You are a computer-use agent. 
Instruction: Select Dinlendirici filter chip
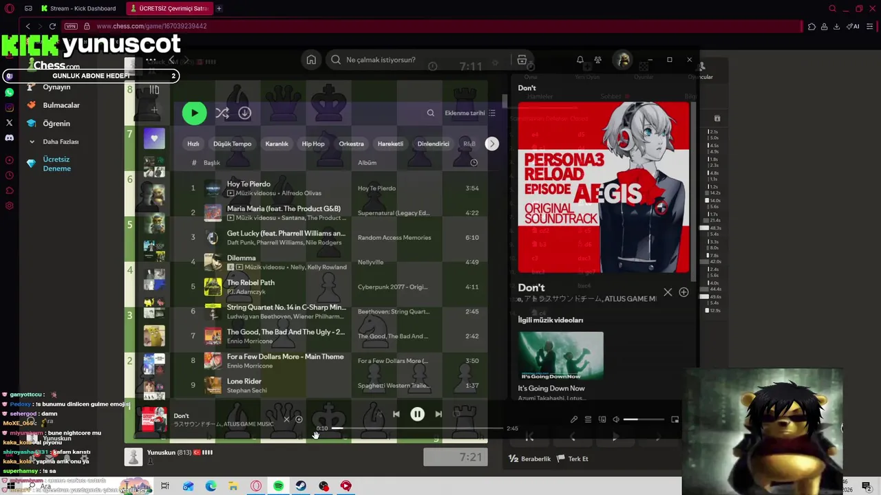[433, 144]
